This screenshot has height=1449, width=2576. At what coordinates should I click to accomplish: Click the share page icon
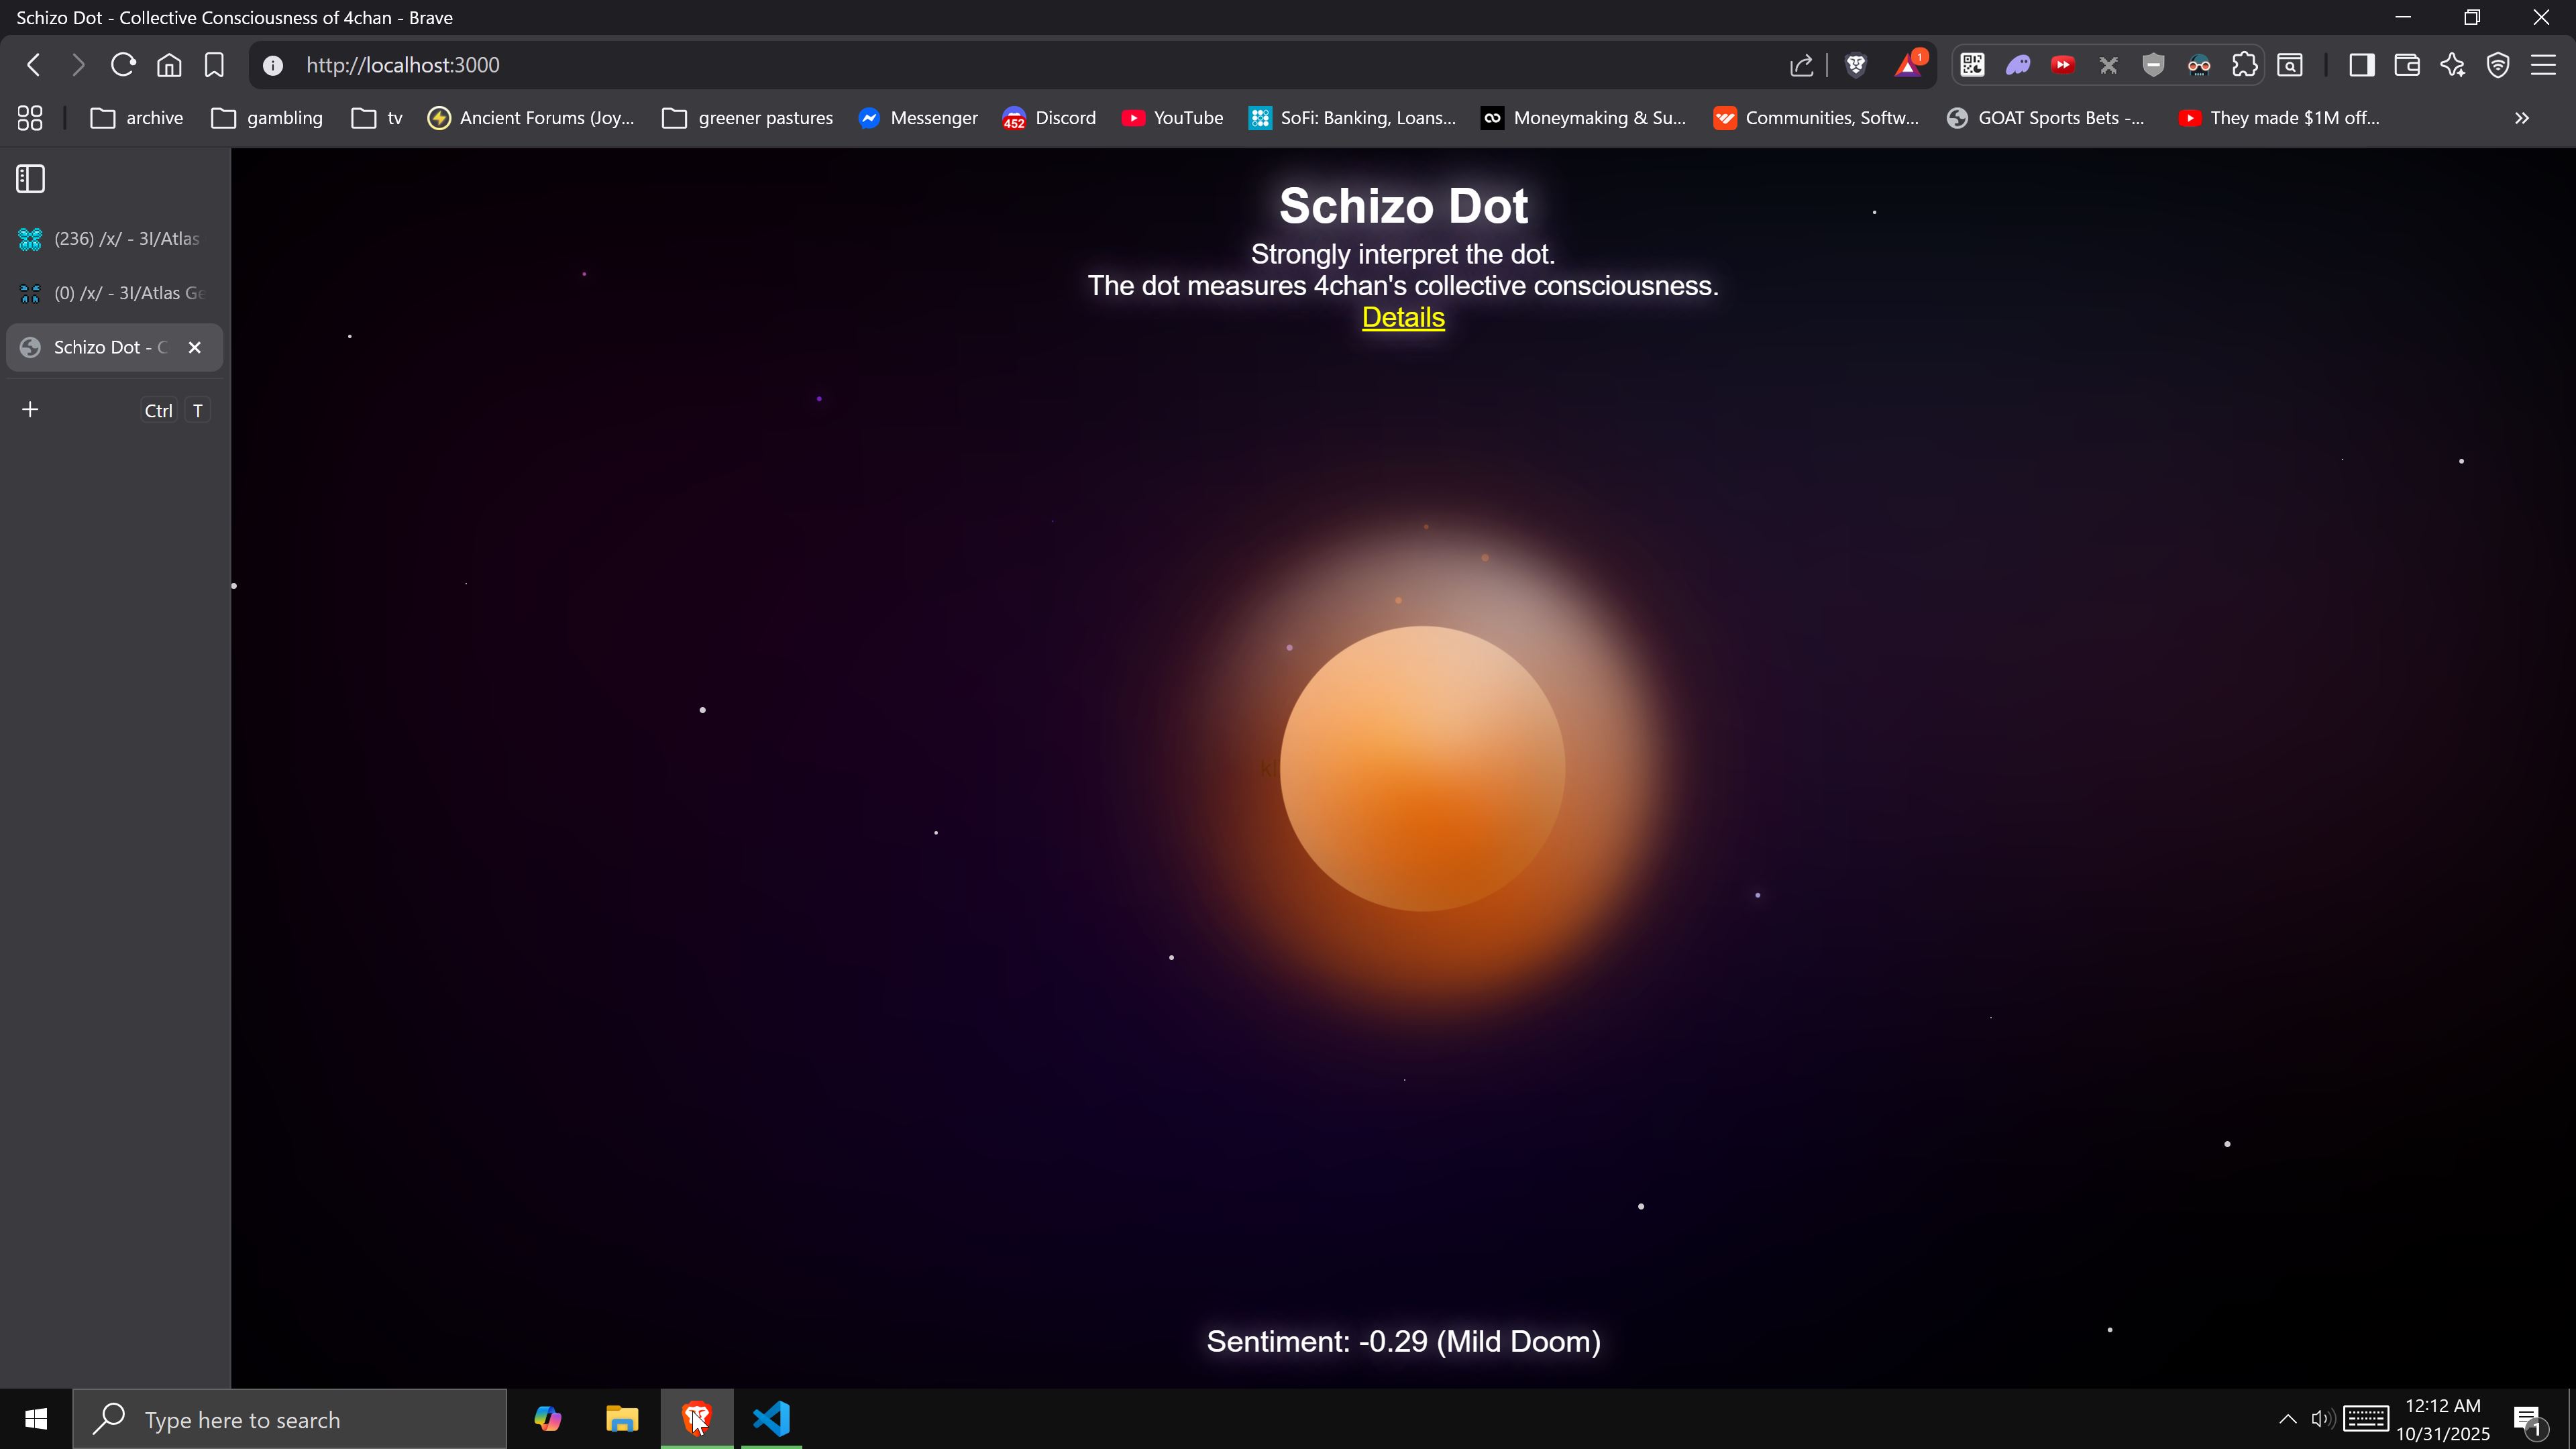pyautogui.click(x=1801, y=65)
